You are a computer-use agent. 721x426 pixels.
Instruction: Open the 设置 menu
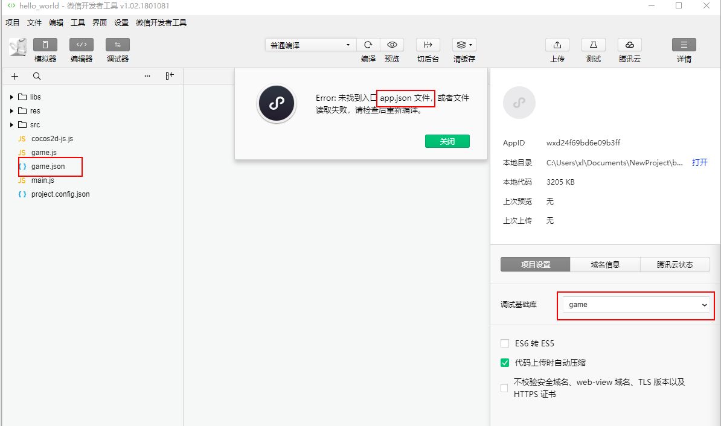pyautogui.click(x=121, y=22)
